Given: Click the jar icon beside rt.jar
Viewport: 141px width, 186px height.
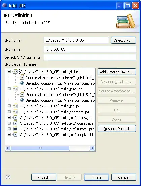Looking at the screenshot, I should pyautogui.click(x=15, y=71).
